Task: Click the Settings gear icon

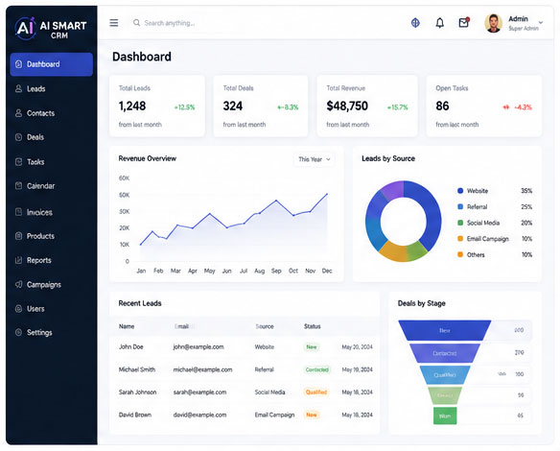Action: (18, 332)
